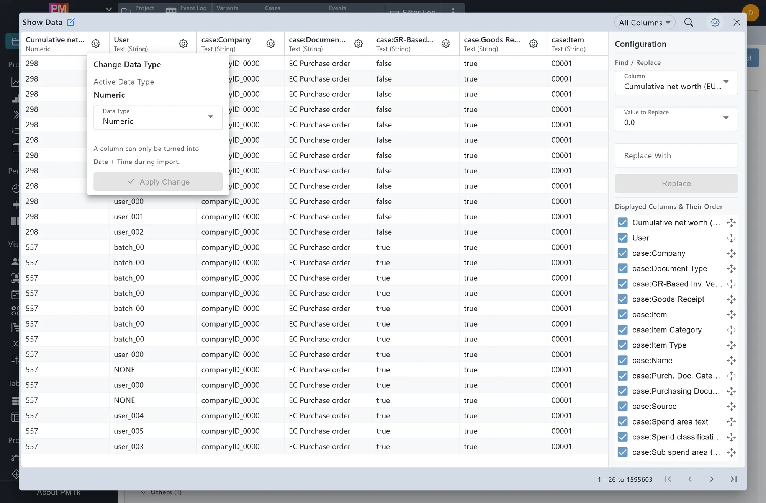This screenshot has height=503, width=766.
Task: Select the Variants item in top bar
Action: click(x=227, y=8)
